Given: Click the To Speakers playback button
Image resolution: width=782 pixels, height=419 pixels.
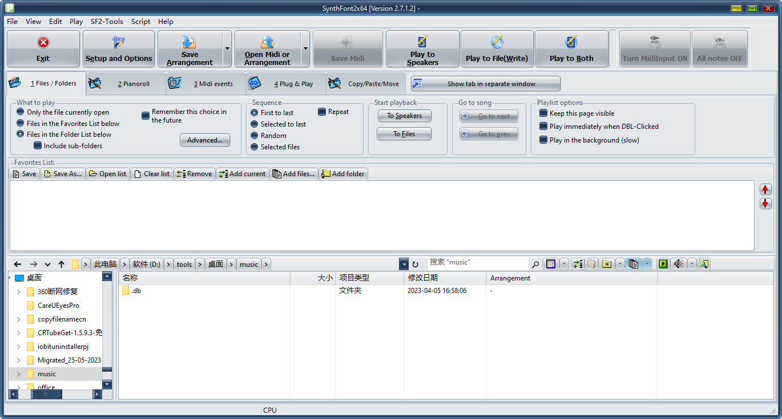Looking at the screenshot, I should pyautogui.click(x=404, y=116).
